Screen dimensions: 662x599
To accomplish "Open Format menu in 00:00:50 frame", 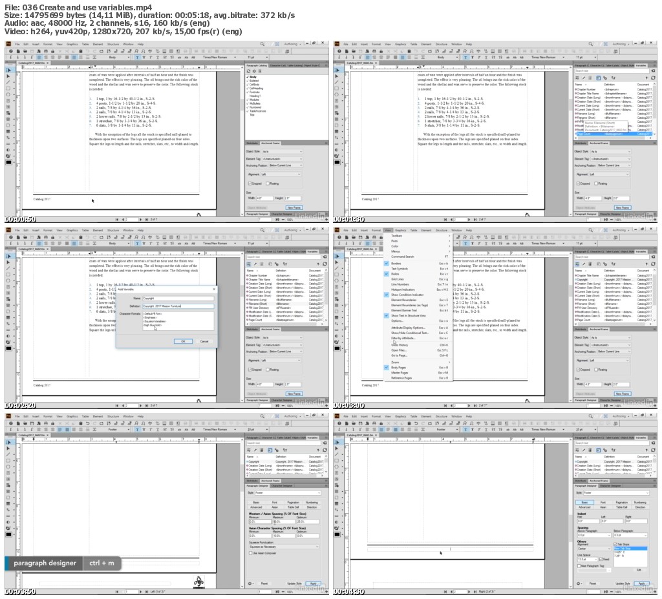I will [48, 44].
